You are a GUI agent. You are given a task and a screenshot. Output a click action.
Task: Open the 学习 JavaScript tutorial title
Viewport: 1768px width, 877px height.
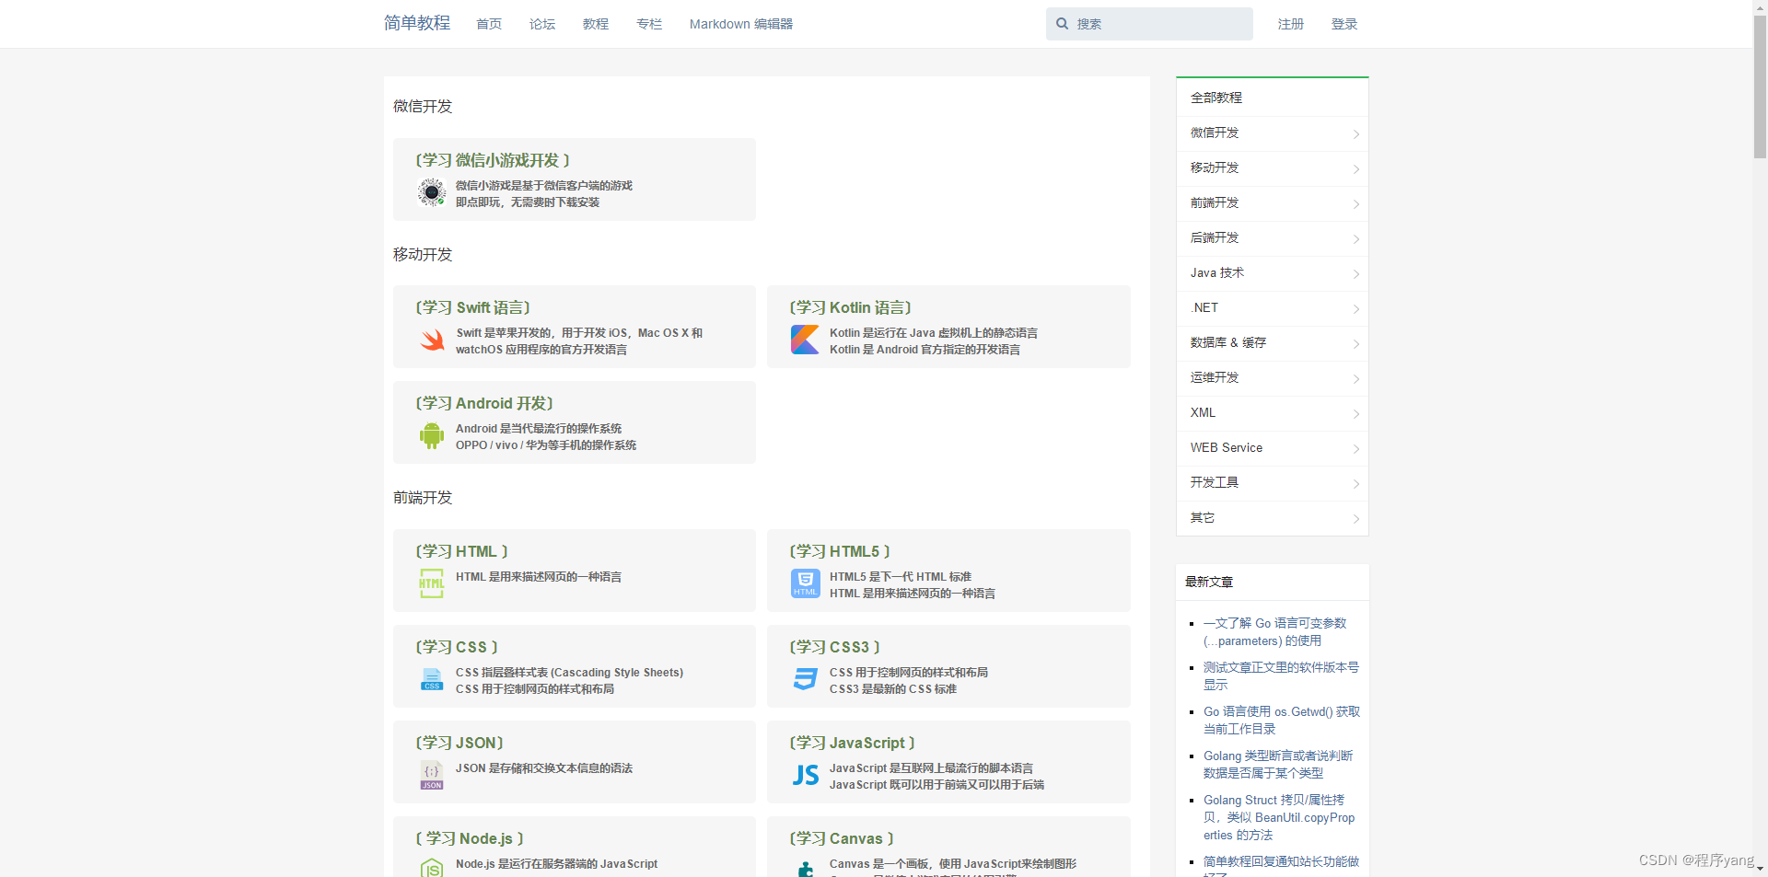click(x=852, y=743)
